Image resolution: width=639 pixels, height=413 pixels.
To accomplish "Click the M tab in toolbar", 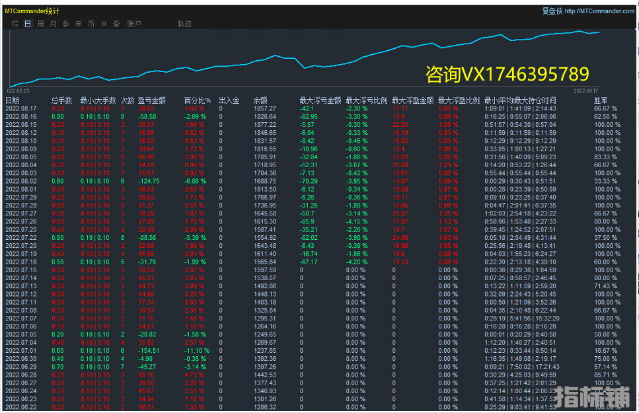I will (x=104, y=24).
